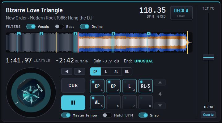
Task: Click cue marker 1 on waveform
Action: click(x=19, y=34)
